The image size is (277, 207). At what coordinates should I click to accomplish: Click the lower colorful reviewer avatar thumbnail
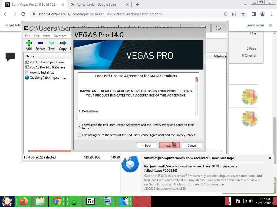[x=249, y=119]
